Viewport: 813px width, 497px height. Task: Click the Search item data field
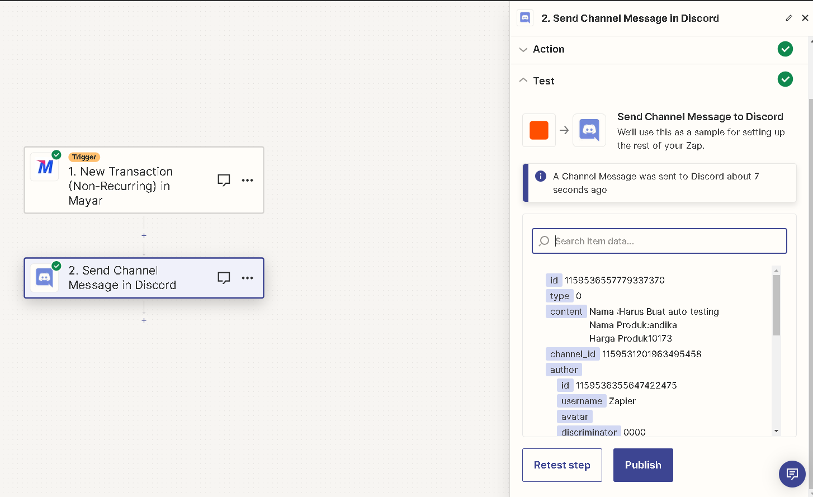coord(659,241)
